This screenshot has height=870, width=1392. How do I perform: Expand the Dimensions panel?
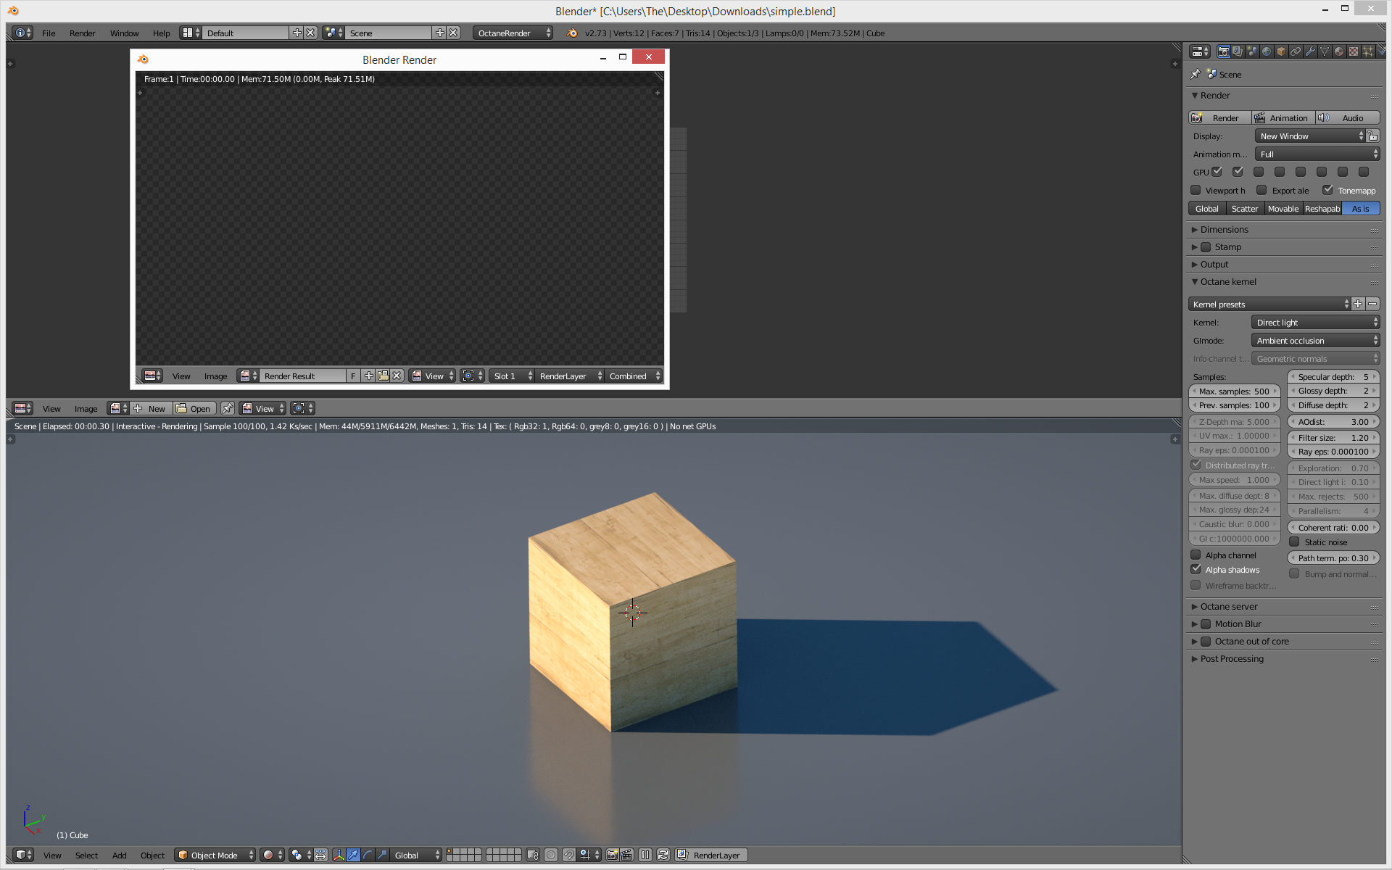pyautogui.click(x=1225, y=230)
